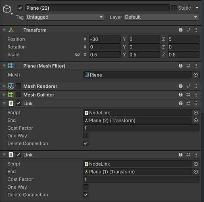The height and width of the screenshot is (202, 204).
Task: Open the Tag dropdown showing Untagged
Action: [x=65, y=17]
